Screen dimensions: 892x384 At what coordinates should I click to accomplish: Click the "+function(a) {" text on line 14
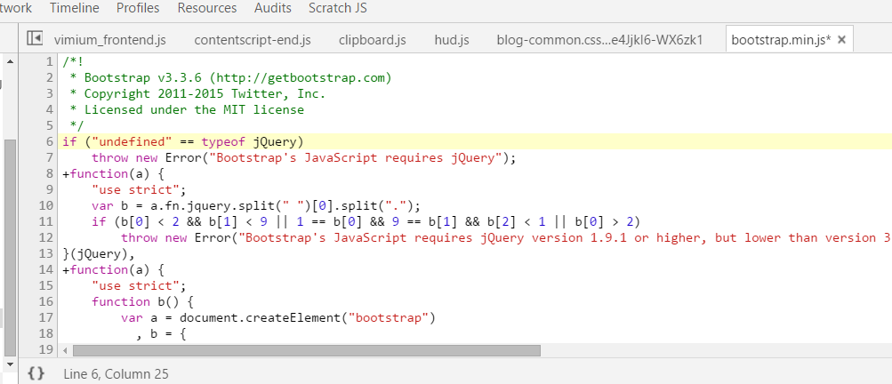tap(113, 269)
